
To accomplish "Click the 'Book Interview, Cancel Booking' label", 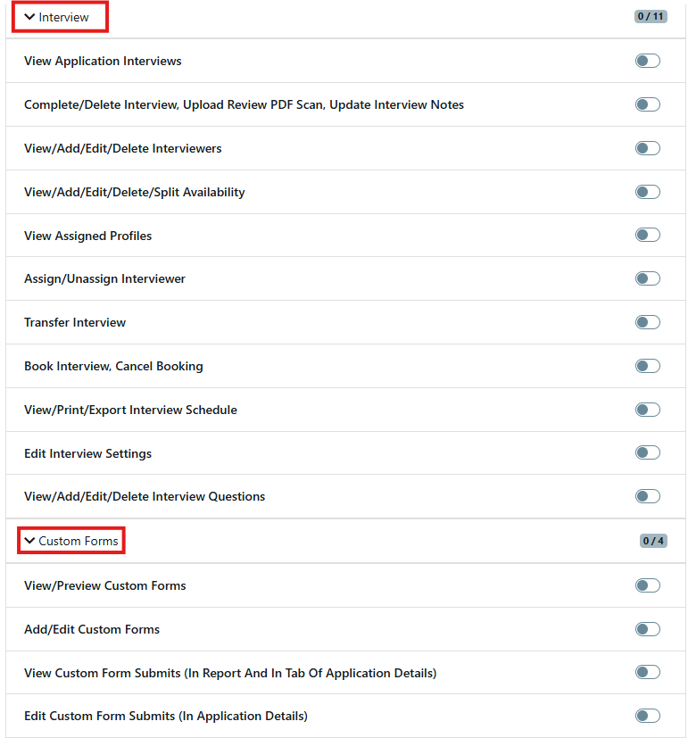I will tap(113, 366).
